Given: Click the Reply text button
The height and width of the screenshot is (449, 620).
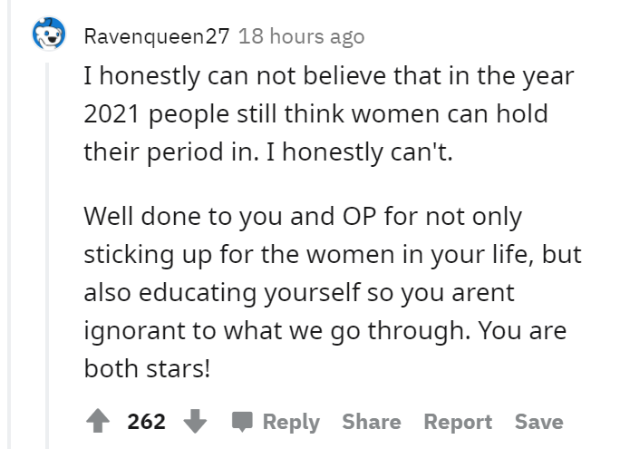Looking at the screenshot, I should pyautogui.click(x=291, y=422).
